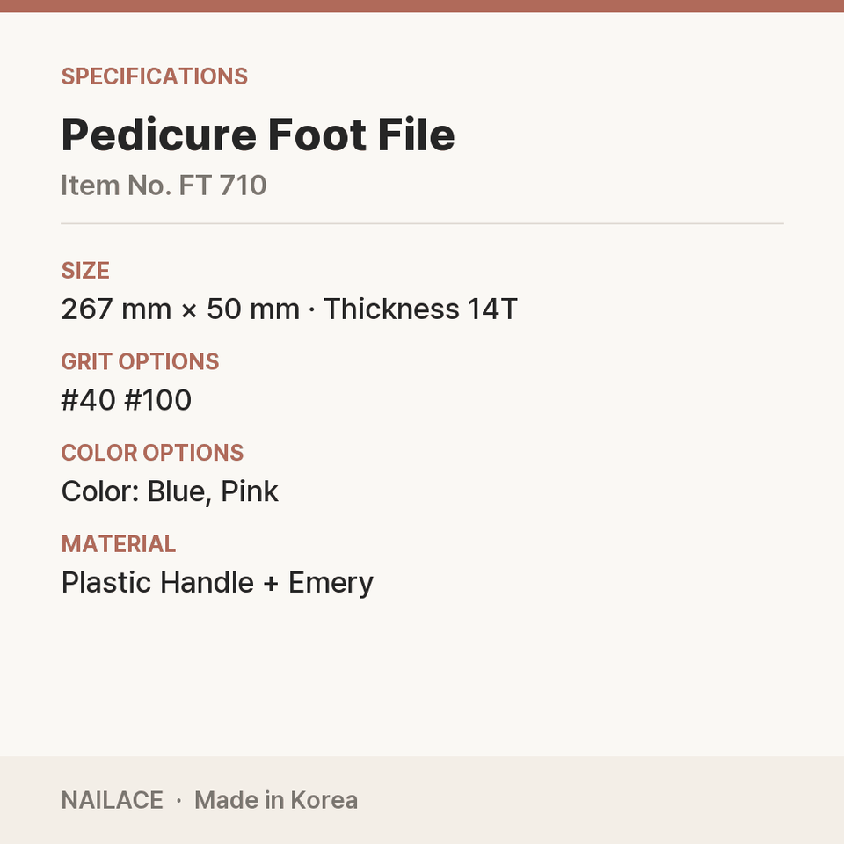Select the 267 mm × 50 mm dimensions
The height and width of the screenshot is (844, 844).
coord(180,309)
